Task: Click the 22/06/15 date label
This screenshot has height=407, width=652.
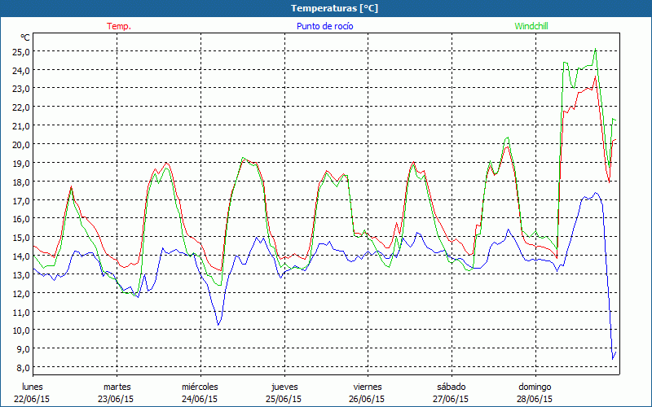Action: 33,399
